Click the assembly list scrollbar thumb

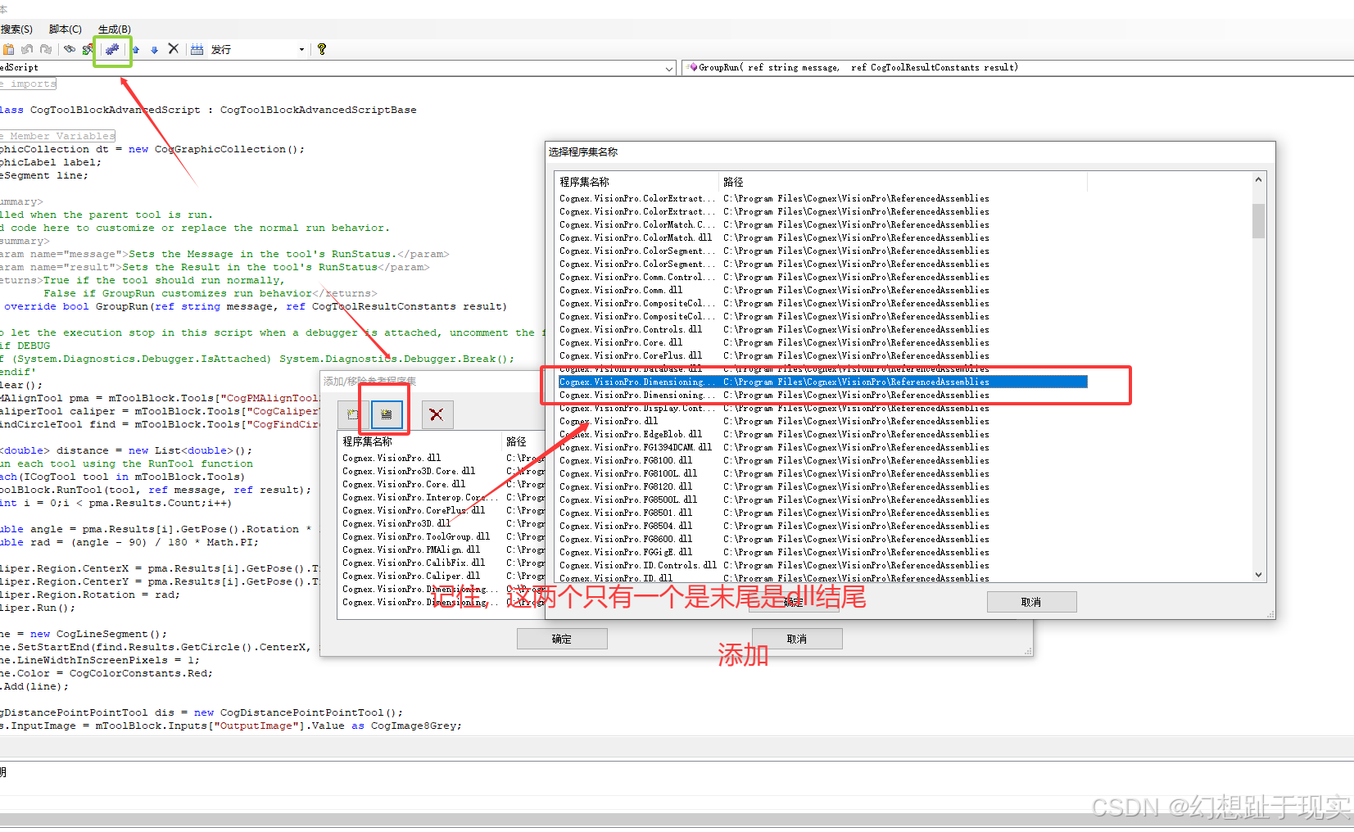coord(1258,220)
